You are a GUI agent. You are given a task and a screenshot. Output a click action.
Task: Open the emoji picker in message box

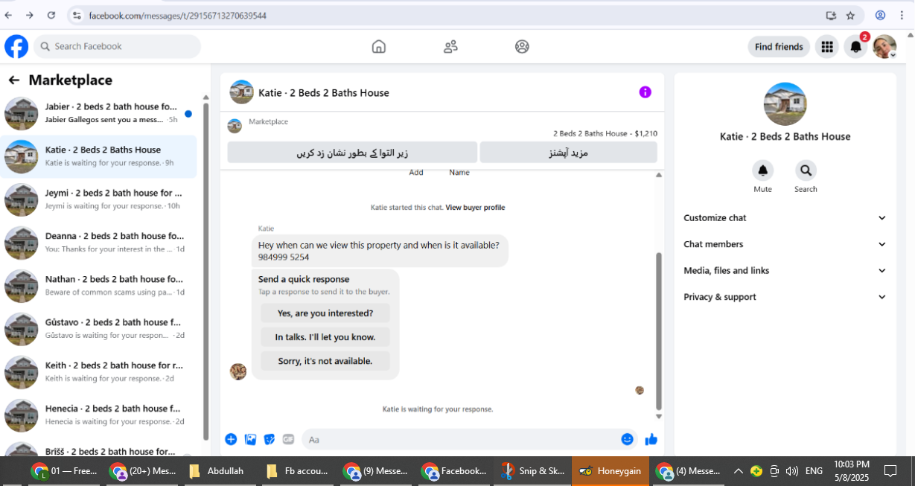[628, 439]
